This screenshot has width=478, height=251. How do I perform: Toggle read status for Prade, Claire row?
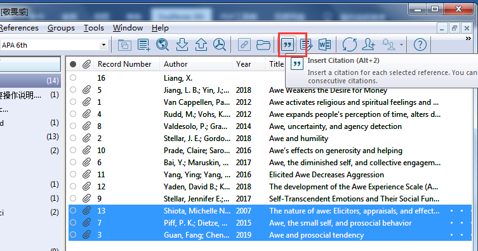[x=73, y=150]
